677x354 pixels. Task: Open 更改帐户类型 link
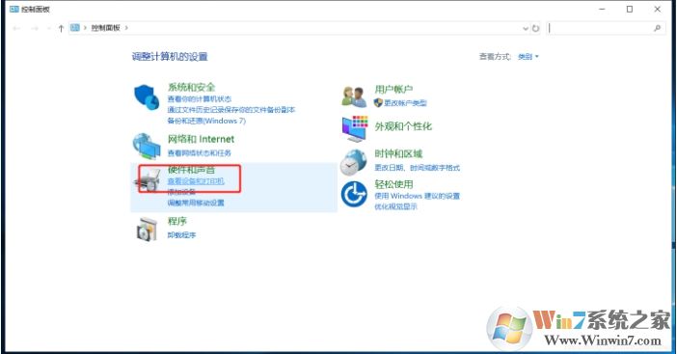pos(405,103)
